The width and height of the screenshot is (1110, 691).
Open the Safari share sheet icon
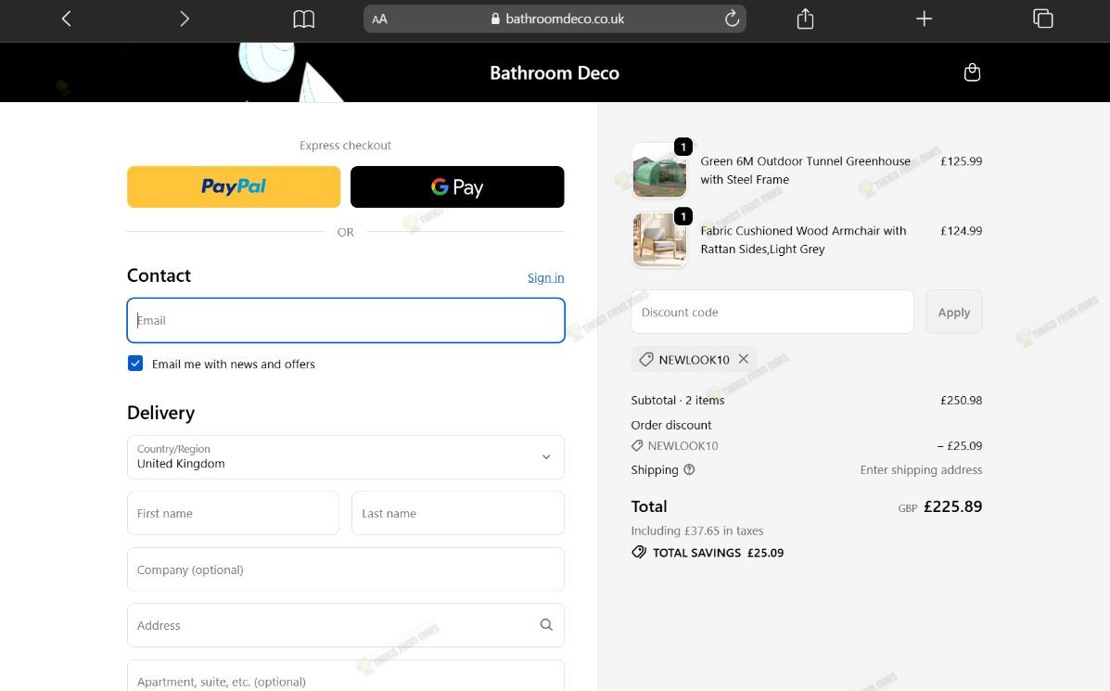805,19
